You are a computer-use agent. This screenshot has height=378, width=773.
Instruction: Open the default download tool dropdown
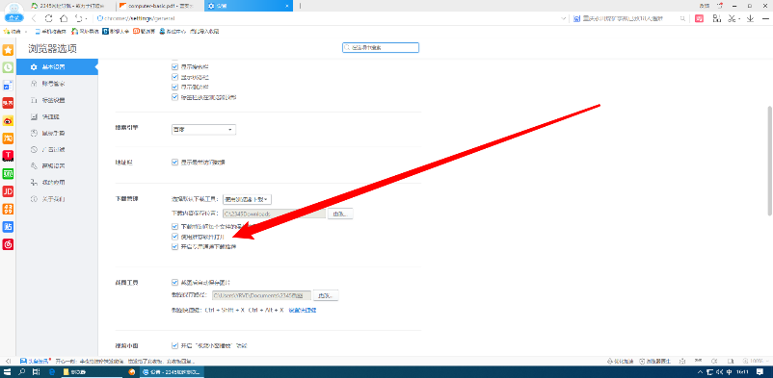[x=247, y=199]
